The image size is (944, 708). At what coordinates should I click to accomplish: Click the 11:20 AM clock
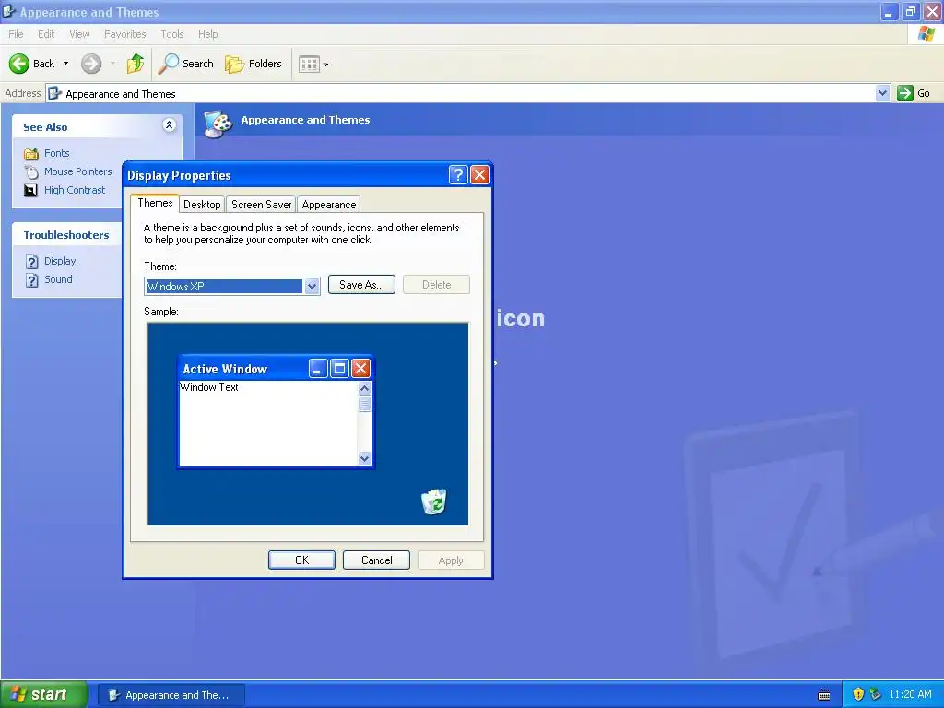click(910, 694)
